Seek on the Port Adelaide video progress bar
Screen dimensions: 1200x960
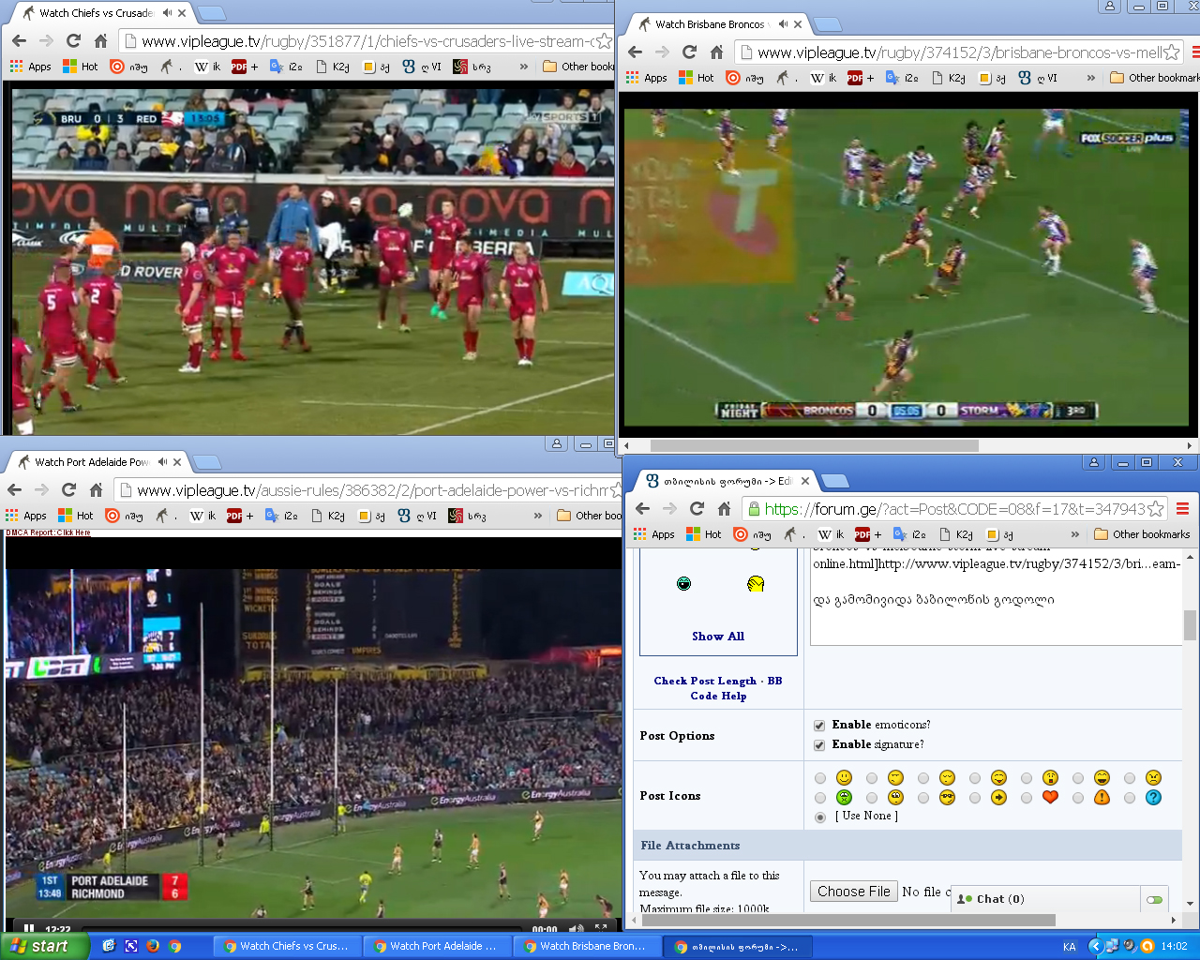tap(301, 930)
